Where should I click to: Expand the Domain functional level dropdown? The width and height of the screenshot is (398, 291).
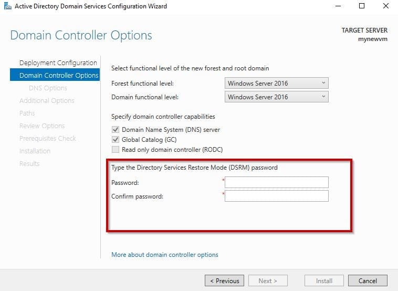[276, 97]
